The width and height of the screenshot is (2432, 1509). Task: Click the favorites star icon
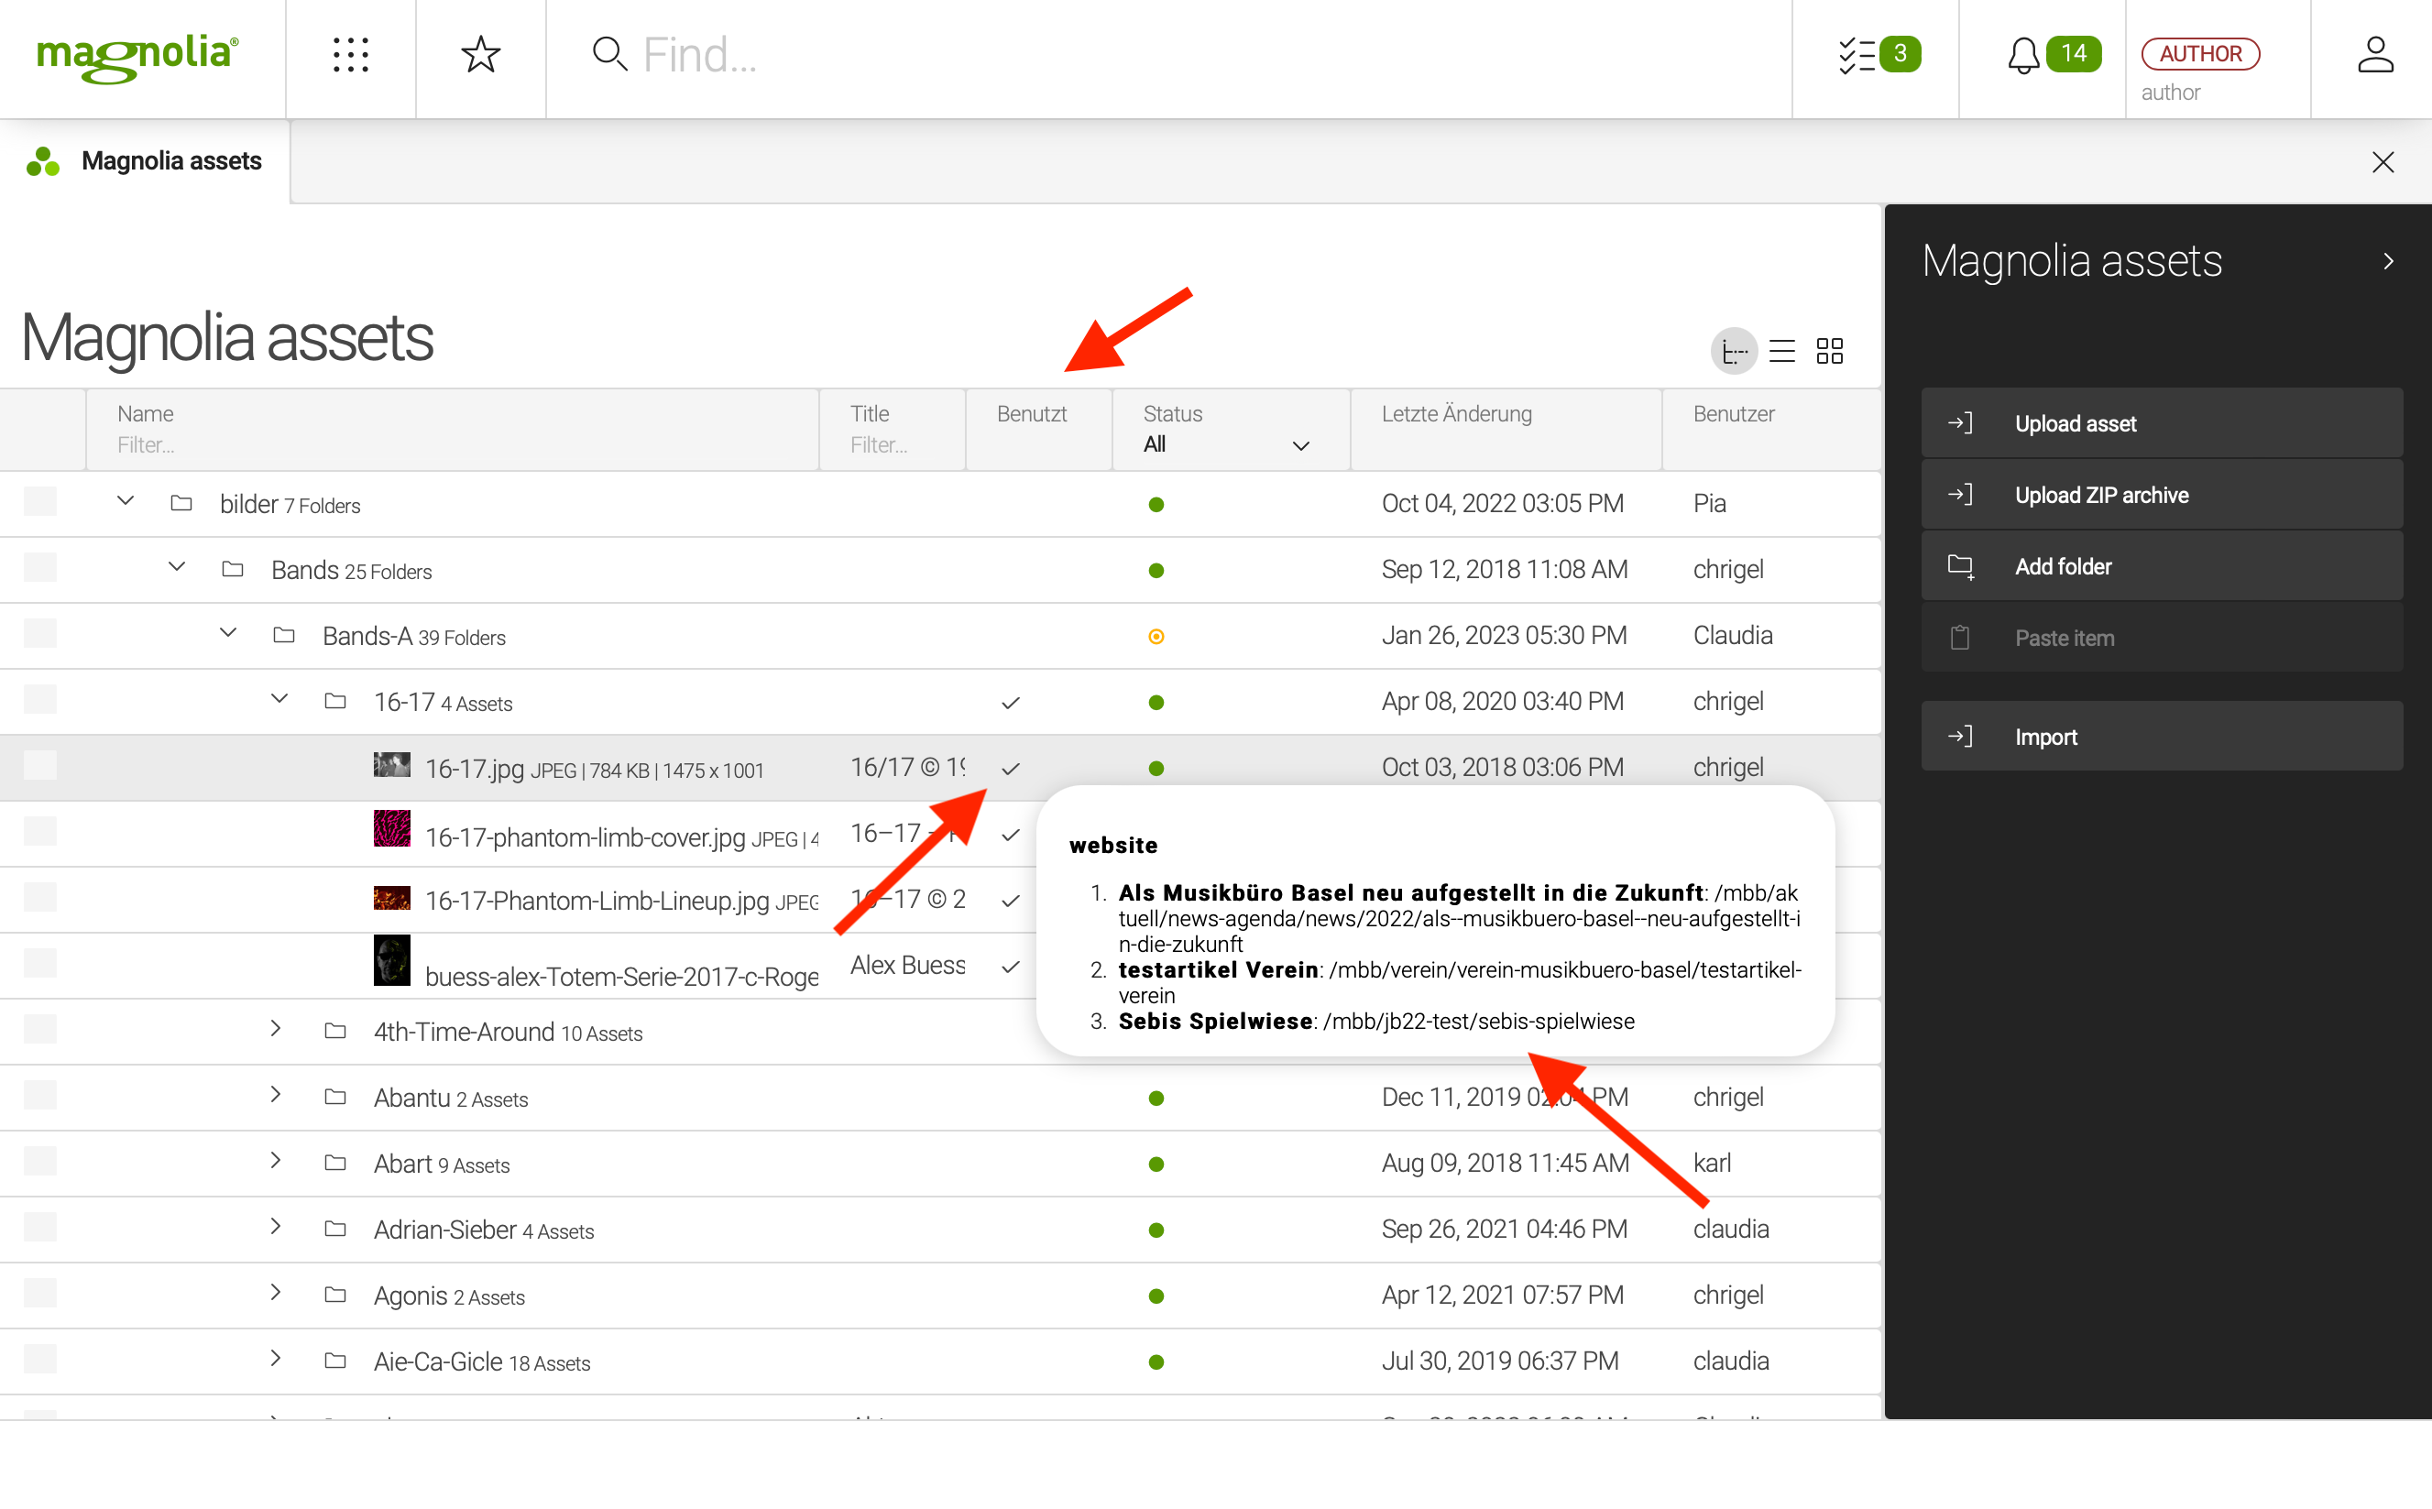[x=480, y=55]
